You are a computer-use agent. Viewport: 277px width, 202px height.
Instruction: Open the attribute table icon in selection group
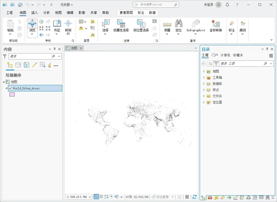154,21
